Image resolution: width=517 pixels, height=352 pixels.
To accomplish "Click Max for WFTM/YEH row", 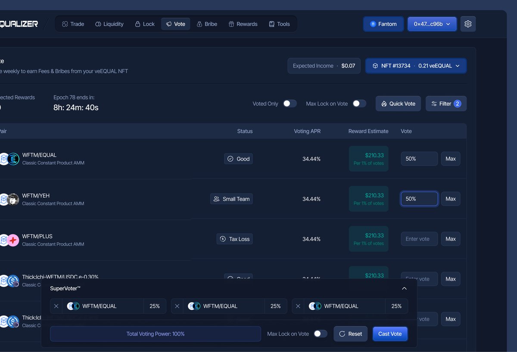I will [451, 199].
